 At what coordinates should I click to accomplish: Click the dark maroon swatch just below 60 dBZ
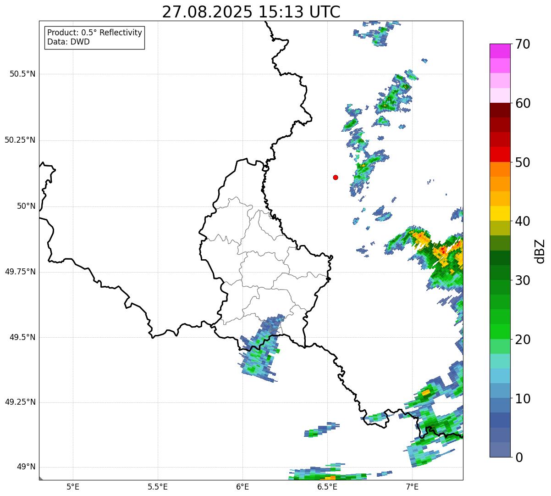[500, 110]
